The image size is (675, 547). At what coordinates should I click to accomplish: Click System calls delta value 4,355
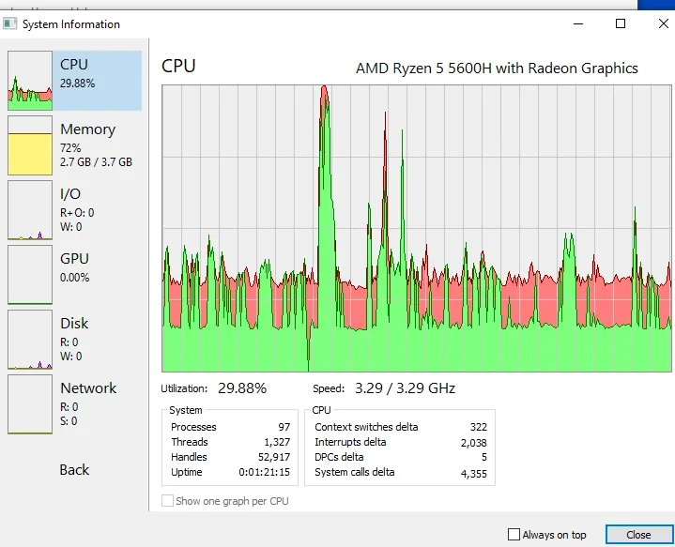tap(474, 474)
